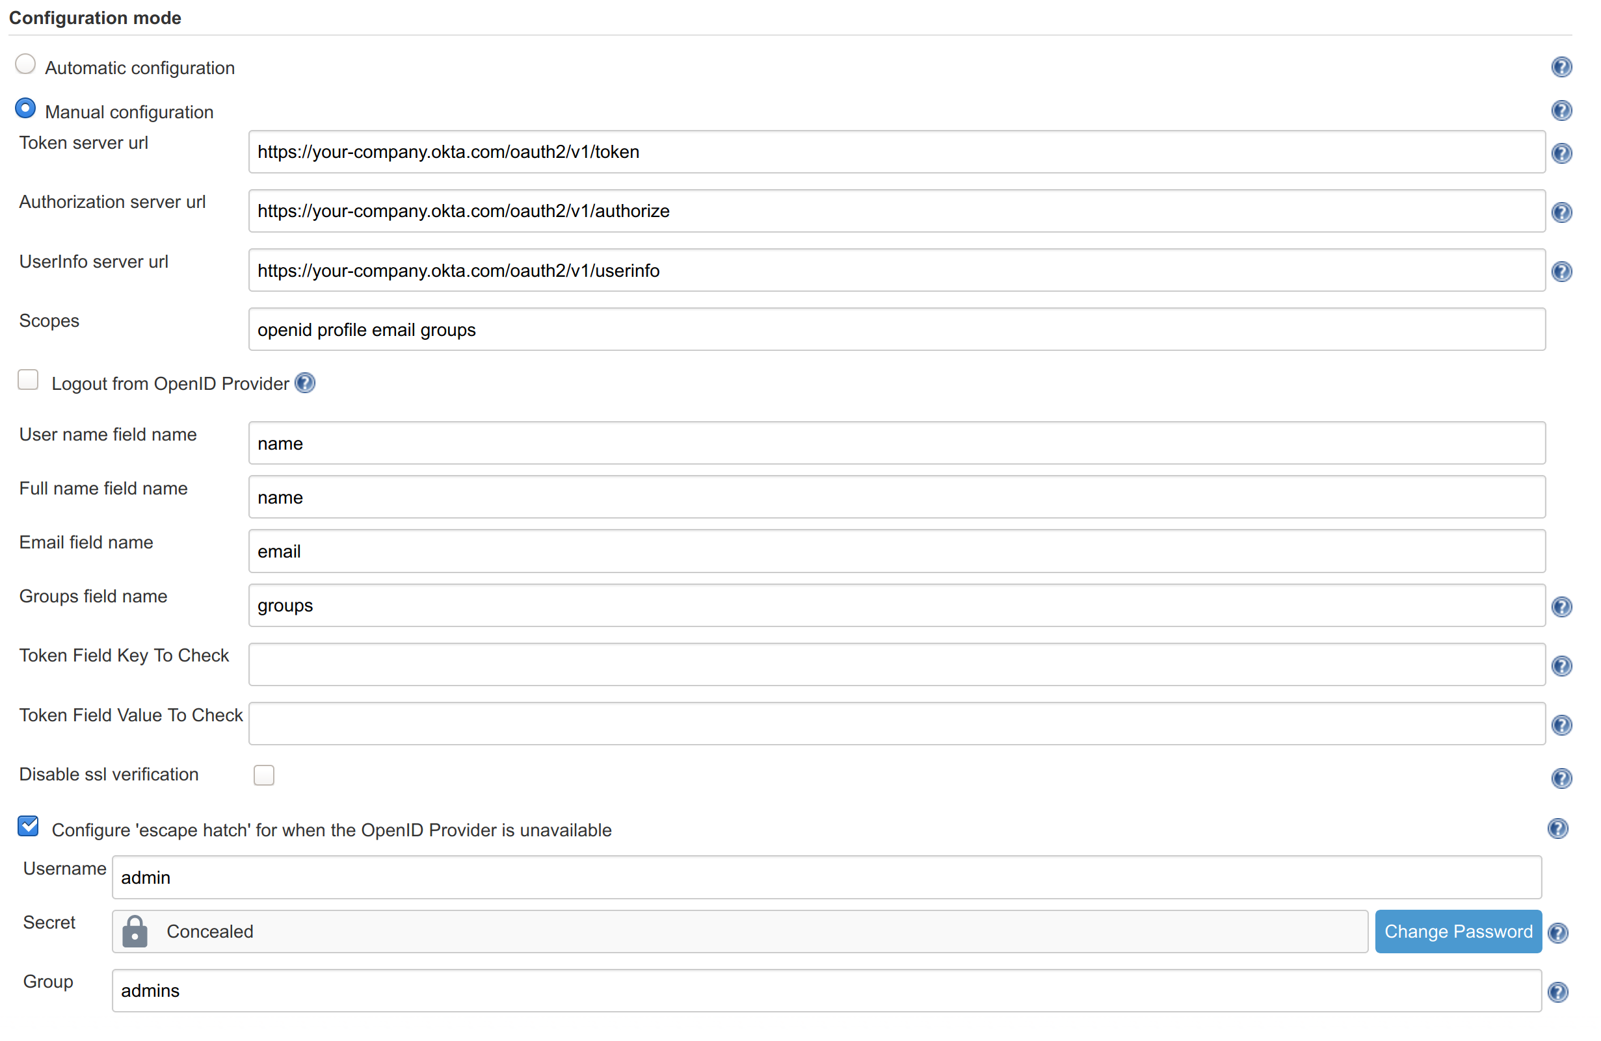Select Automatic configuration radio button

25,64
